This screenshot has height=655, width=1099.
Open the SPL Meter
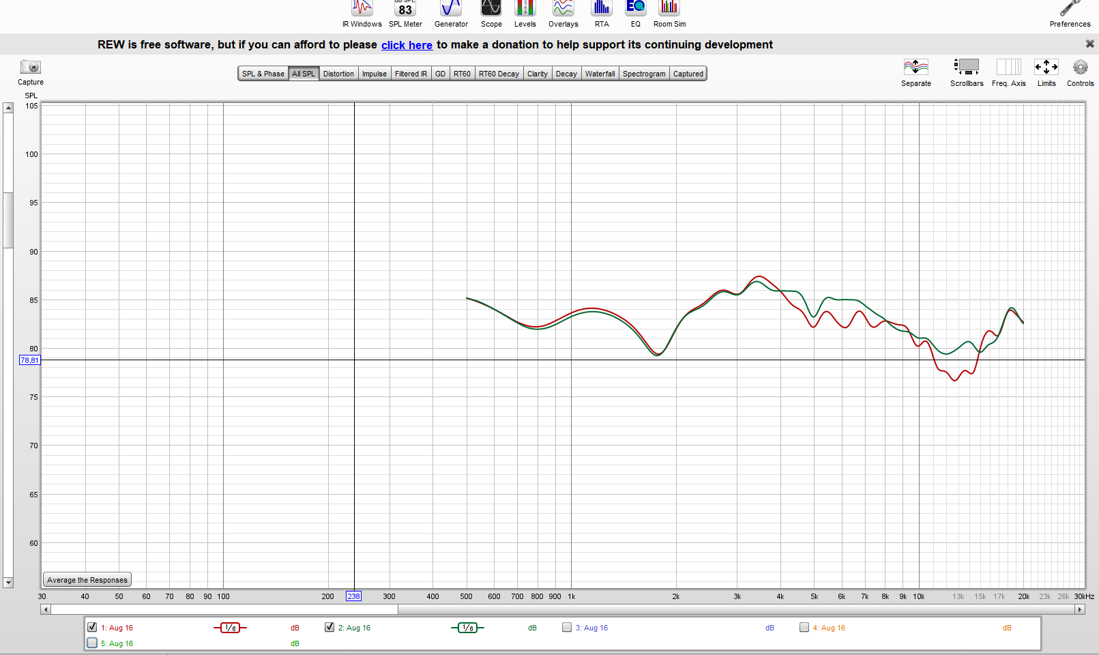click(405, 14)
